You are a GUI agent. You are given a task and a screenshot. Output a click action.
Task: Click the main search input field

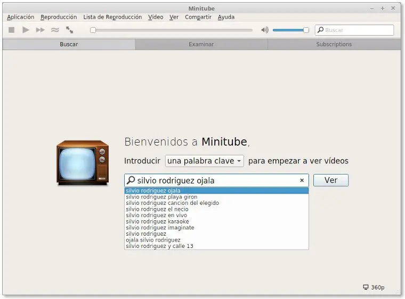216,180
